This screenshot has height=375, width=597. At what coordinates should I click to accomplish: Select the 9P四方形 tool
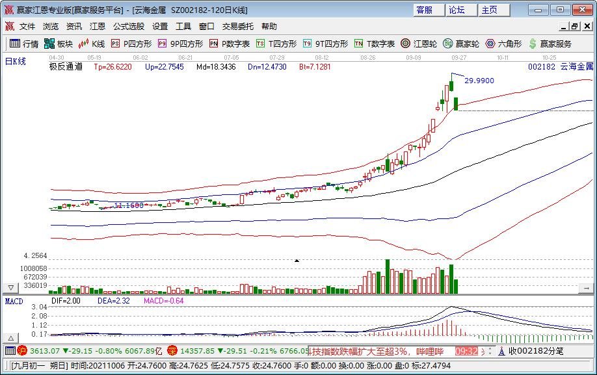[x=181, y=44]
